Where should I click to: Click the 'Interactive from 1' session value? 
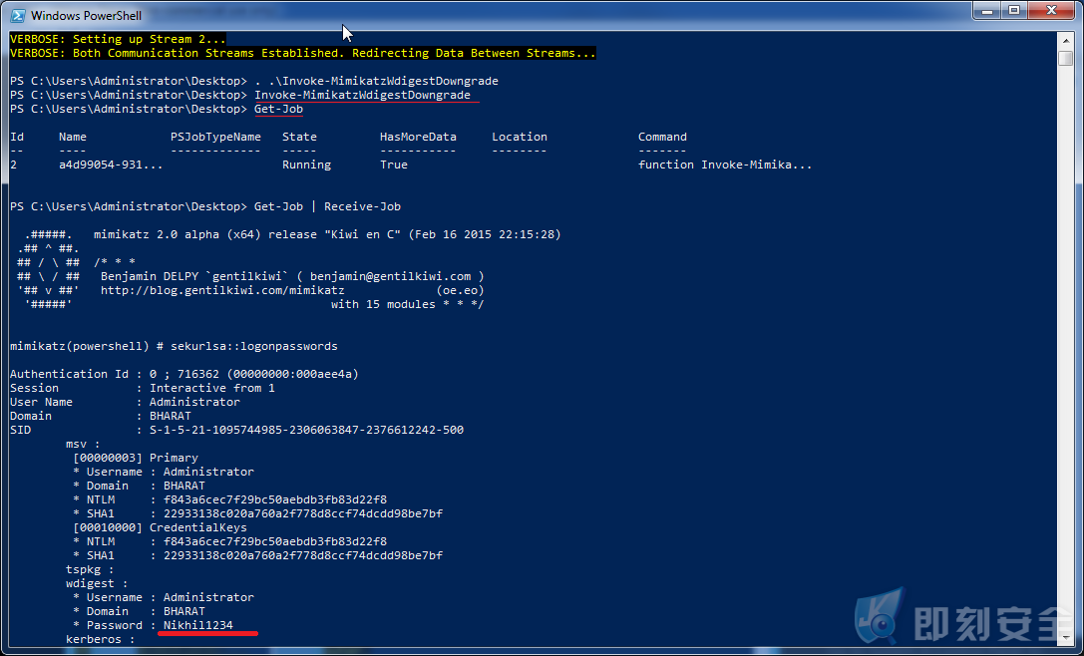pyautogui.click(x=212, y=388)
